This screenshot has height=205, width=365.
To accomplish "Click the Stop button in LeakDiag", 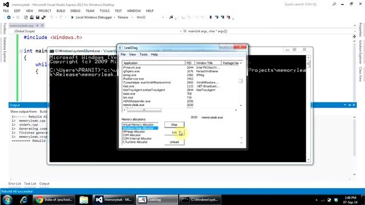I will pyautogui.click(x=174, y=125).
